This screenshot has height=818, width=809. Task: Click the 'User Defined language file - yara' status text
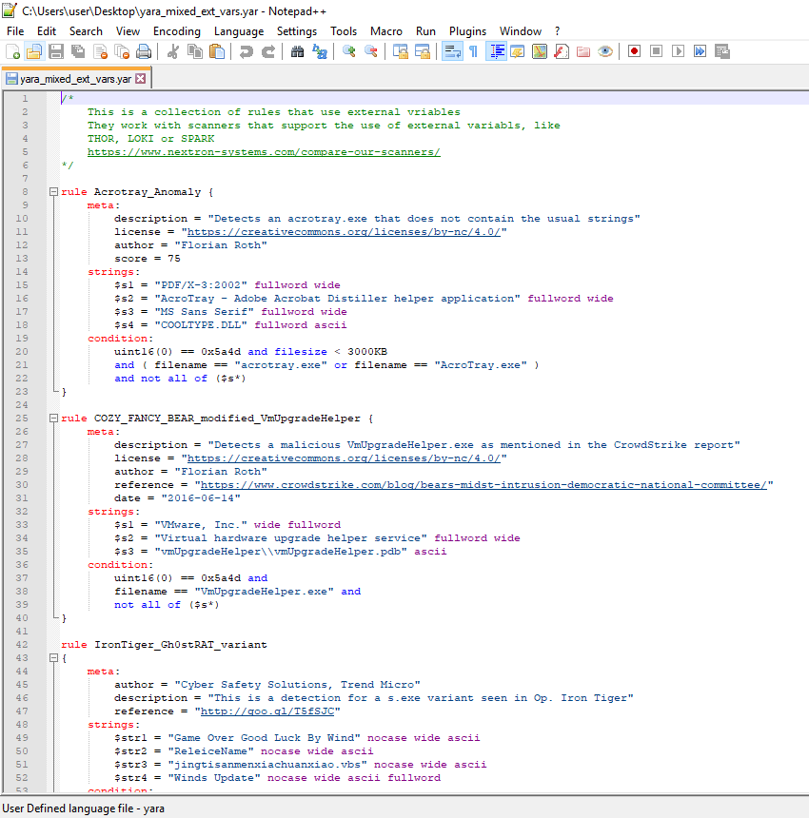[x=84, y=808]
